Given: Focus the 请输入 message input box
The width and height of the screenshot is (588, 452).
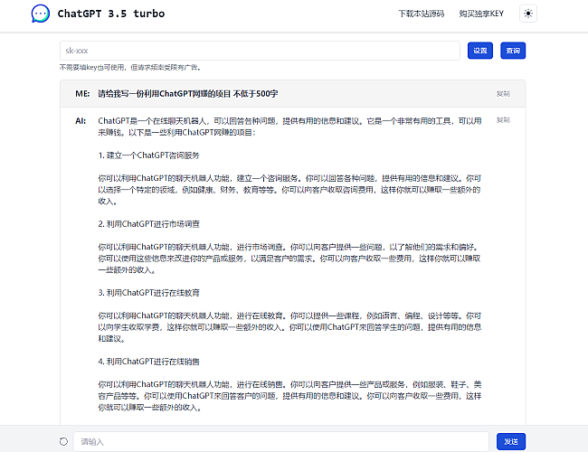Looking at the screenshot, I should (x=280, y=441).
